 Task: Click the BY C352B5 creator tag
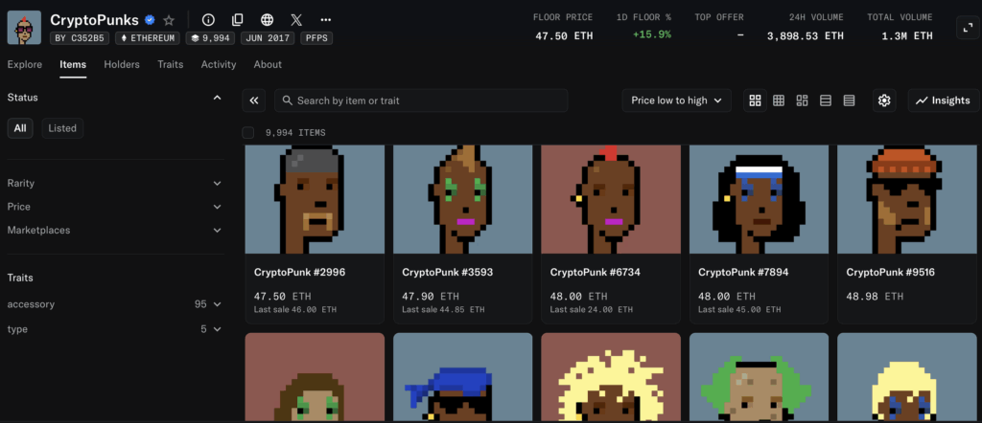click(80, 38)
